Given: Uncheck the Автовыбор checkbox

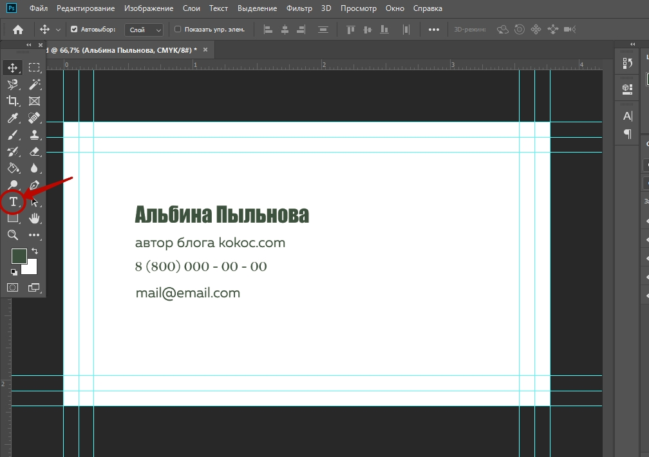Looking at the screenshot, I should coord(74,30).
